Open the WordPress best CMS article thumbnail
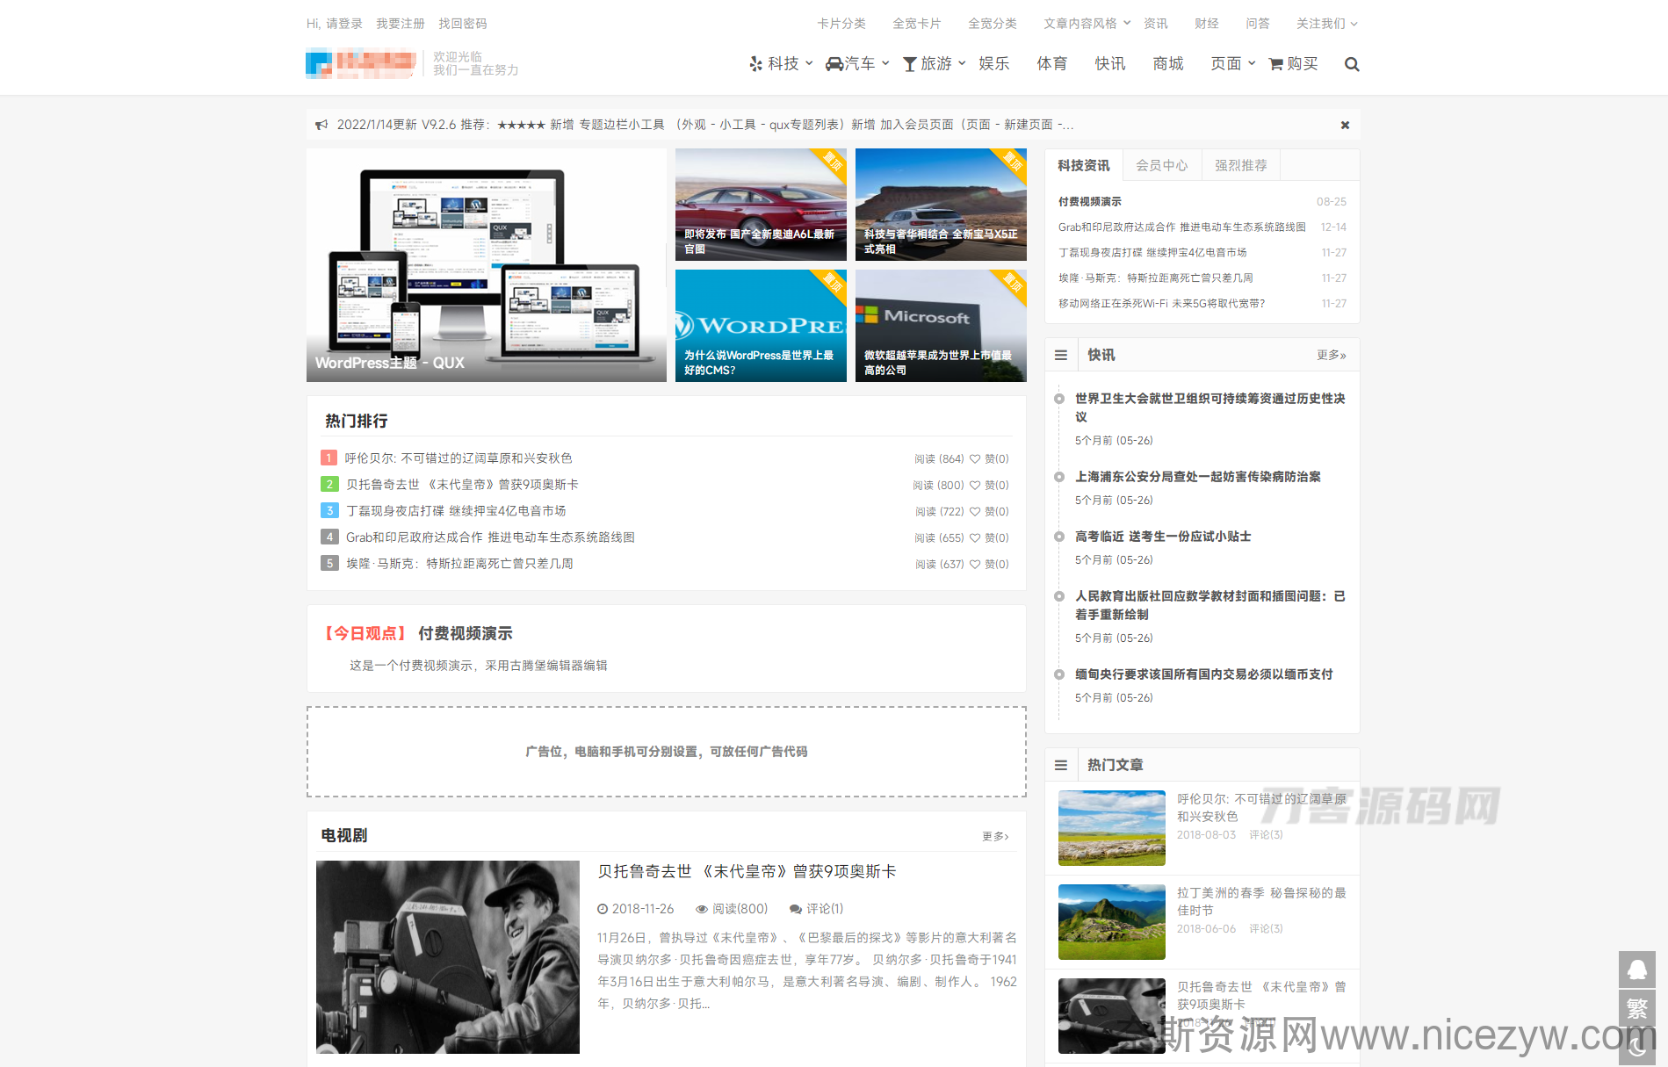The image size is (1668, 1067). [761, 326]
